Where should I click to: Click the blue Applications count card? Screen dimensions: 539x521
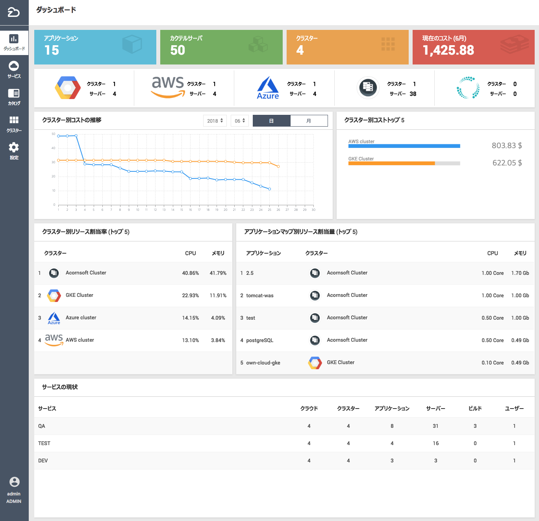95,47
